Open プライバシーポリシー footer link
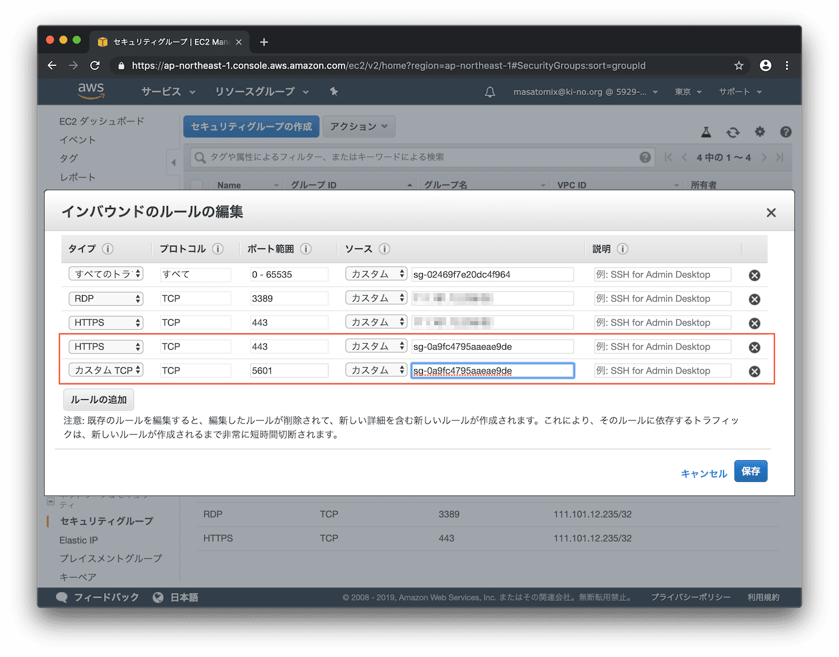The height and width of the screenshot is (657, 839). (x=691, y=598)
